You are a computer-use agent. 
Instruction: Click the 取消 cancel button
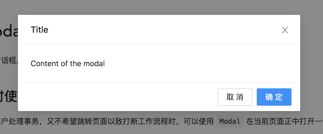coord(235,97)
